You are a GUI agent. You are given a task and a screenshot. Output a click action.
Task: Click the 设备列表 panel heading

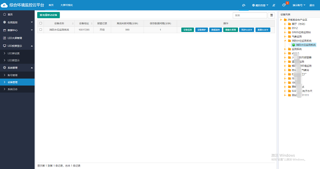[285, 14]
